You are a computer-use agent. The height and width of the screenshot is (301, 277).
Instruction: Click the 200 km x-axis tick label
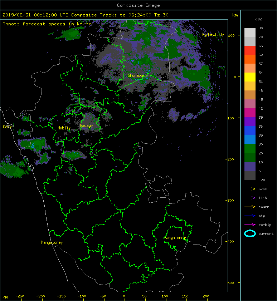[x=206, y=296]
